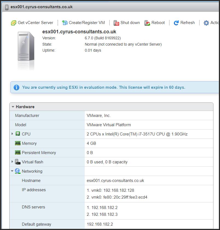Click the DNS servers label
The height and width of the screenshot is (230, 220).
(x=33, y=207)
